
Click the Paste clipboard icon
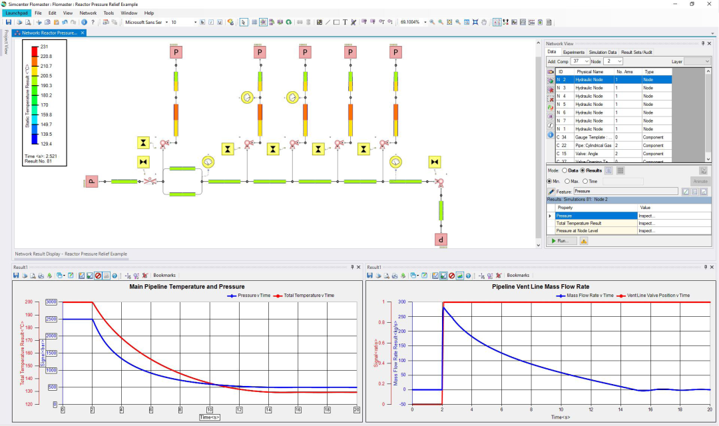click(56, 22)
